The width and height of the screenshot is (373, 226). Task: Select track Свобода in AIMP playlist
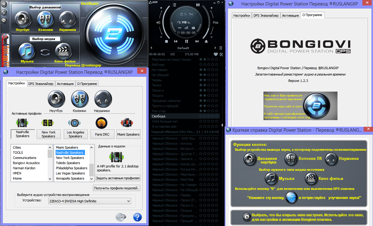point(185,116)
